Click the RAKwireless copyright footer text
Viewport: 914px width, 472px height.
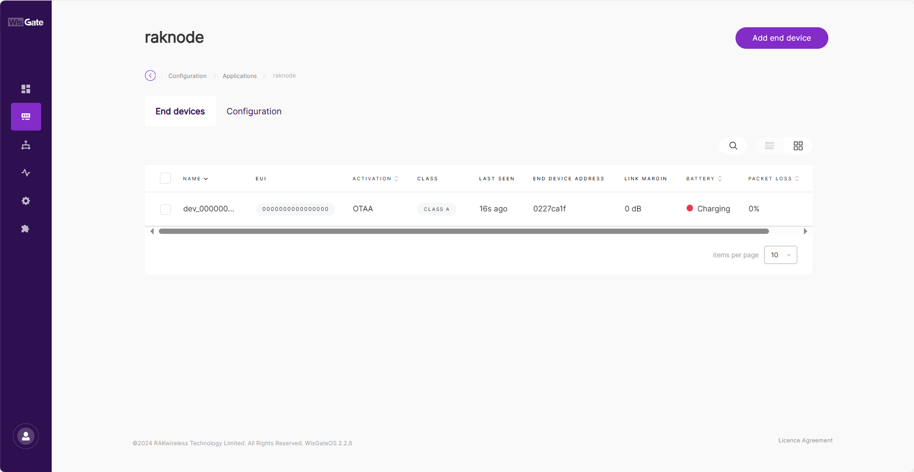242,443
